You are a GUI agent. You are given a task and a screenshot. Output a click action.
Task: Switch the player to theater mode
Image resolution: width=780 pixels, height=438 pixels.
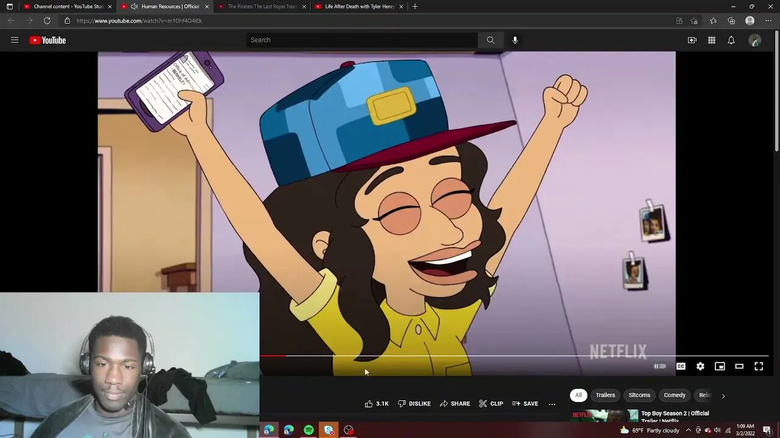click(x=739, y=366)
